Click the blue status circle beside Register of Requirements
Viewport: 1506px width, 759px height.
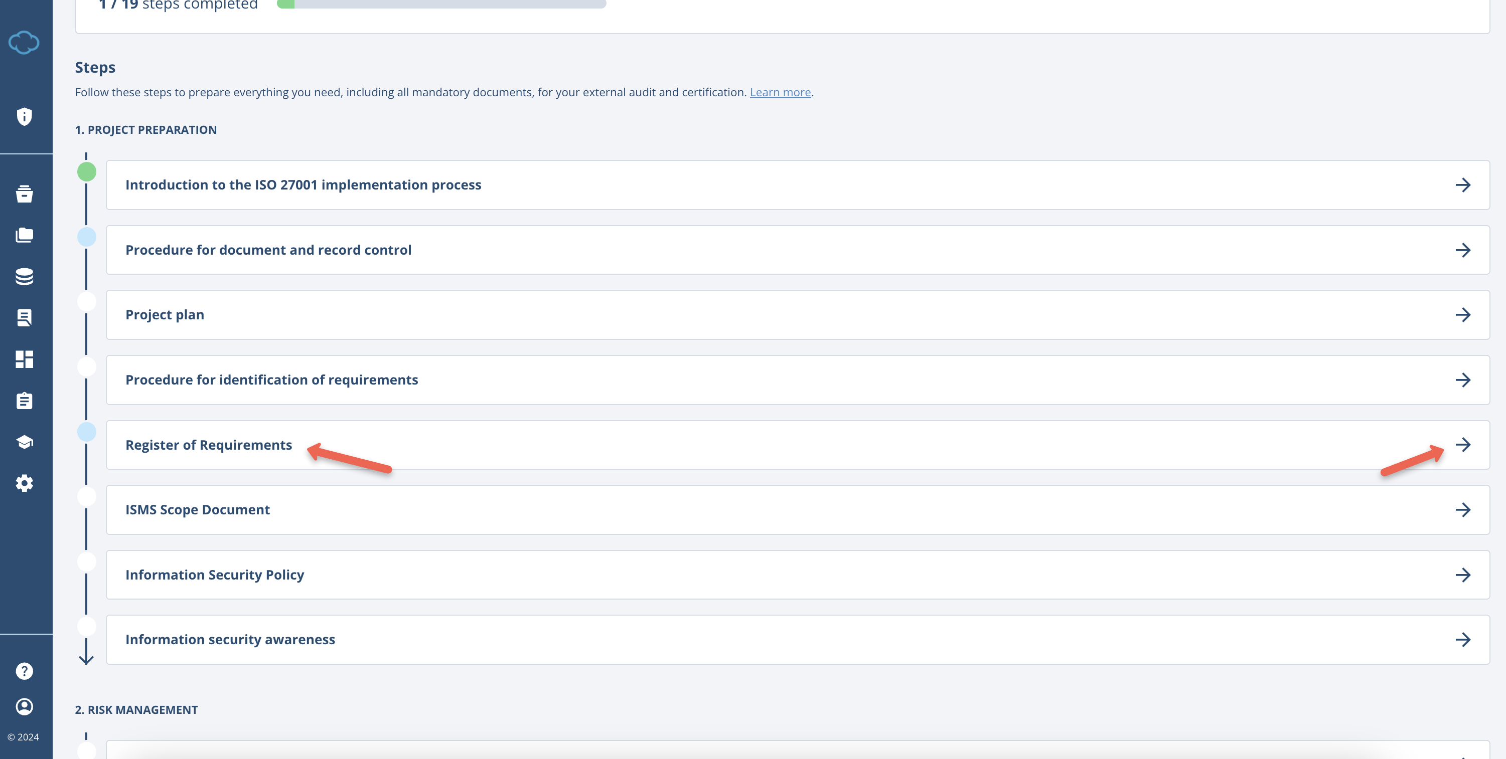point(86,432)
